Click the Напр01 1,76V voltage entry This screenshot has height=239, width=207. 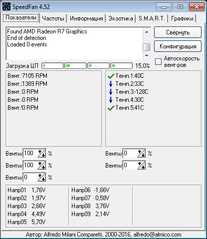[26, 190]
